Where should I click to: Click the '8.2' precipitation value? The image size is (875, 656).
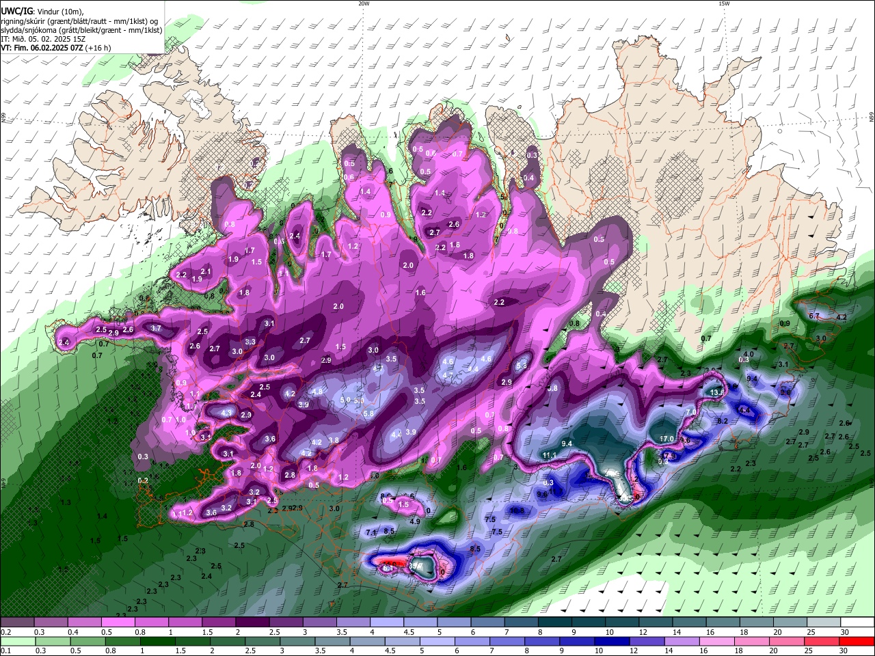coord(723,422)
